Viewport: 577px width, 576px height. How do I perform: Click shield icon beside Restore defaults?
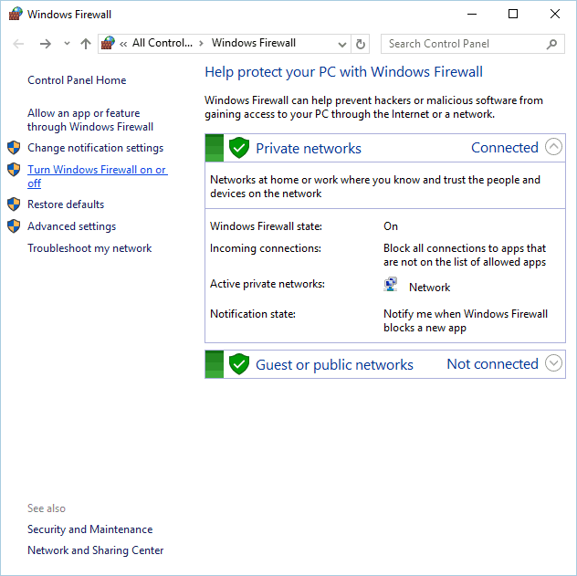[x=14, y=204]
